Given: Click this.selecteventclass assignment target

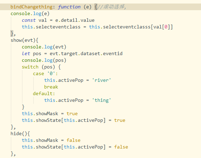Looking at the screenshot, I should pyautogui.click(x=51, y=27).
